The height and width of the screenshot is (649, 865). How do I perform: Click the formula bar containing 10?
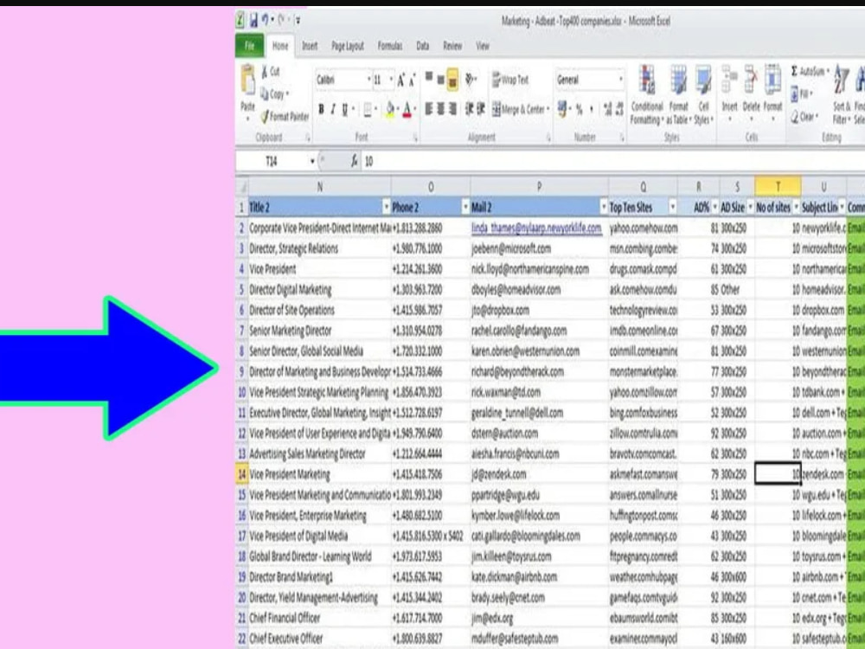click(x=612, y=161)
